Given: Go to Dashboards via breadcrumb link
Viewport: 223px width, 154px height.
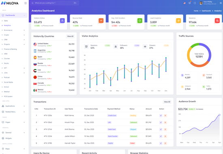Looking at the screenshot, I should click(x=206, y=11).
